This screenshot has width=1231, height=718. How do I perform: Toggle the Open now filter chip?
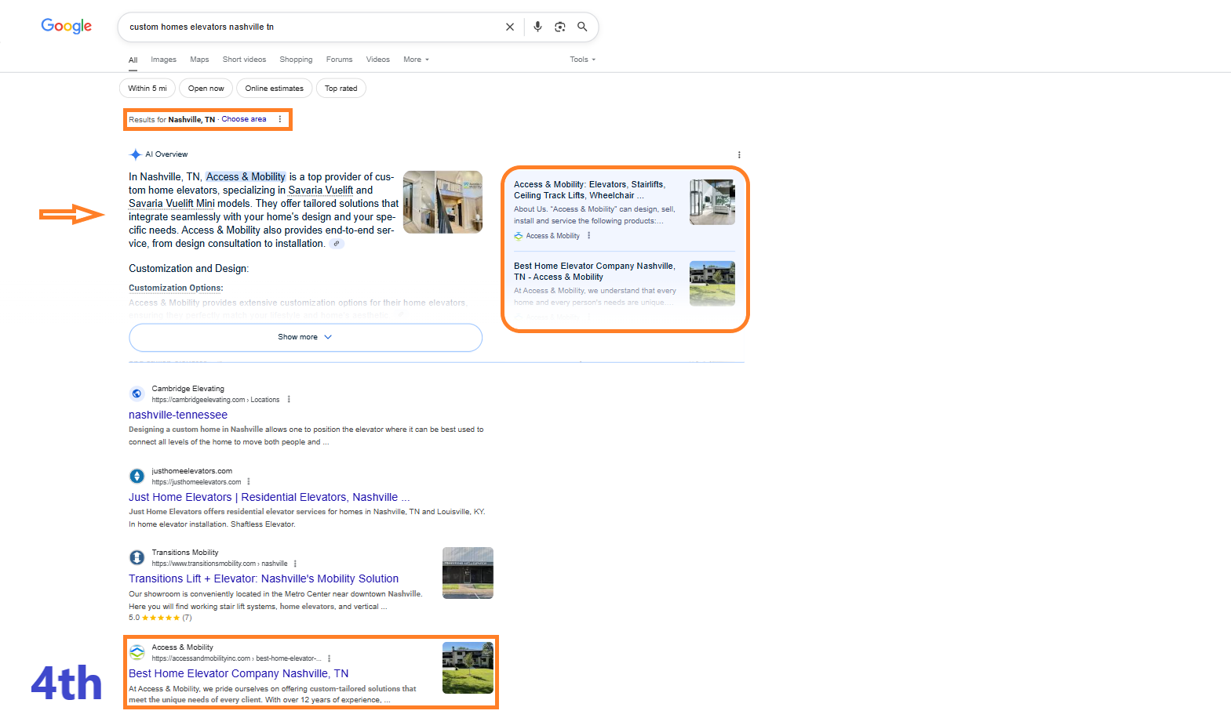coord(206,89)
